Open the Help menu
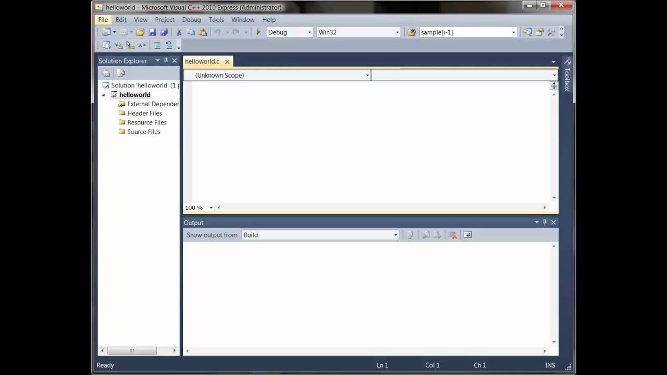This screenshot has height=375, width=667. [269, 20]
